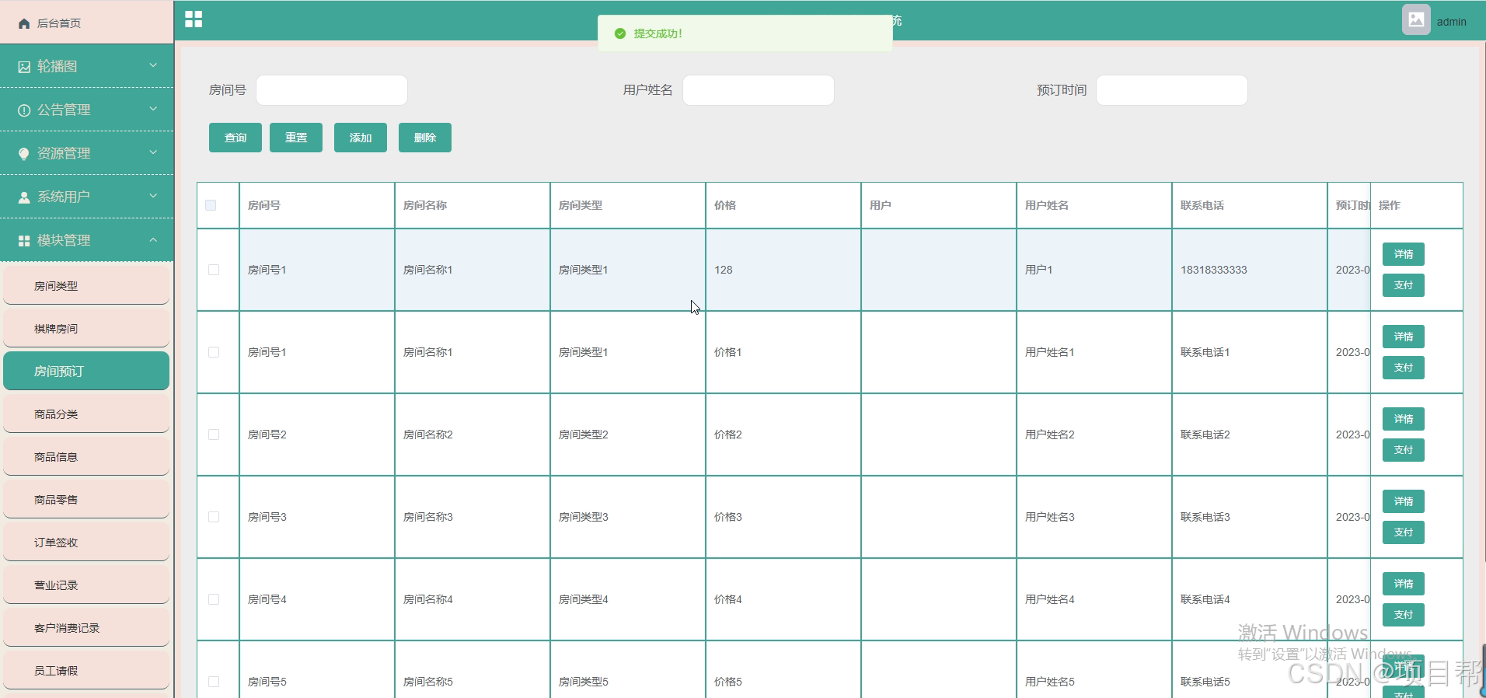Toggle the select-all checkbox in table header

[x=211, y=205]
